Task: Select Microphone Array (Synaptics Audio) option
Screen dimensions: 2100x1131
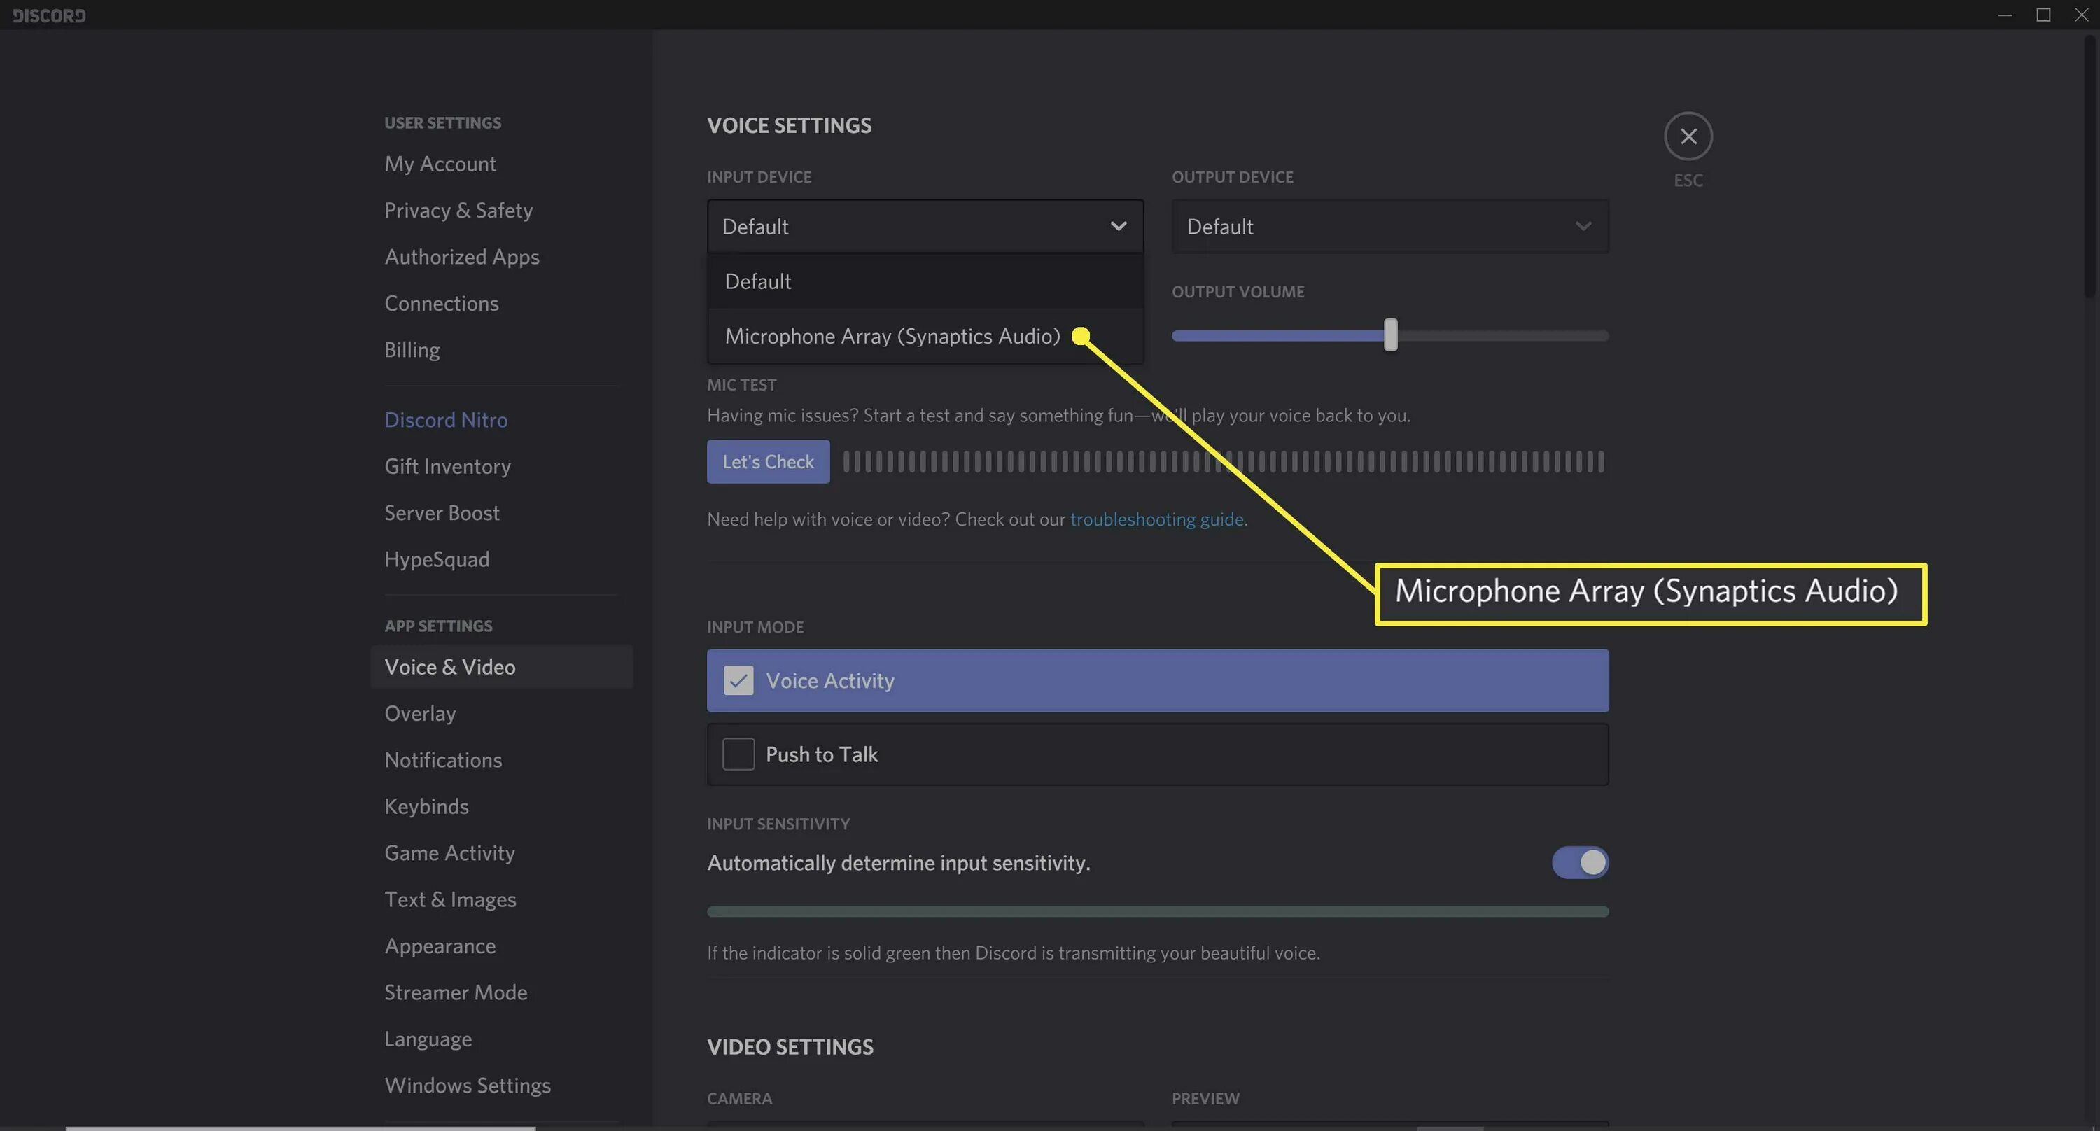Action: point(892,336)
